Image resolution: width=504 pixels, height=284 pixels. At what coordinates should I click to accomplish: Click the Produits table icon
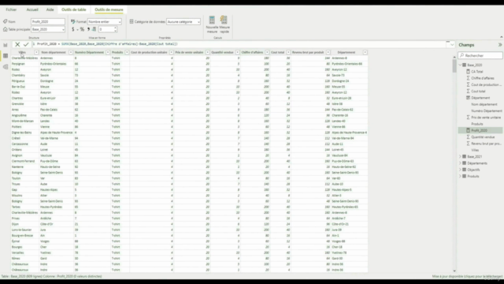click(464, 176)
